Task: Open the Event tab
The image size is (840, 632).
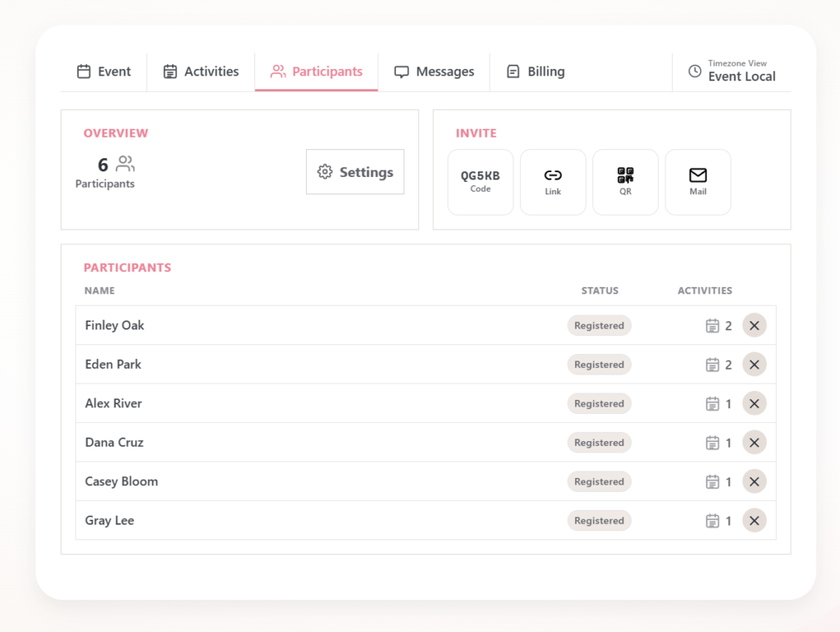Action: [x=104, y=71]
